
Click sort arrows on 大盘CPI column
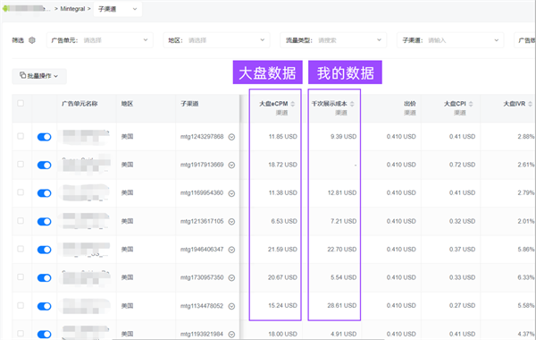(x=471, y=104)
